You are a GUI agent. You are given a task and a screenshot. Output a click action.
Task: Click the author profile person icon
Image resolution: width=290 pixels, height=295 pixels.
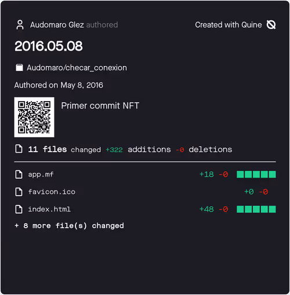click(x=20, y=25)
